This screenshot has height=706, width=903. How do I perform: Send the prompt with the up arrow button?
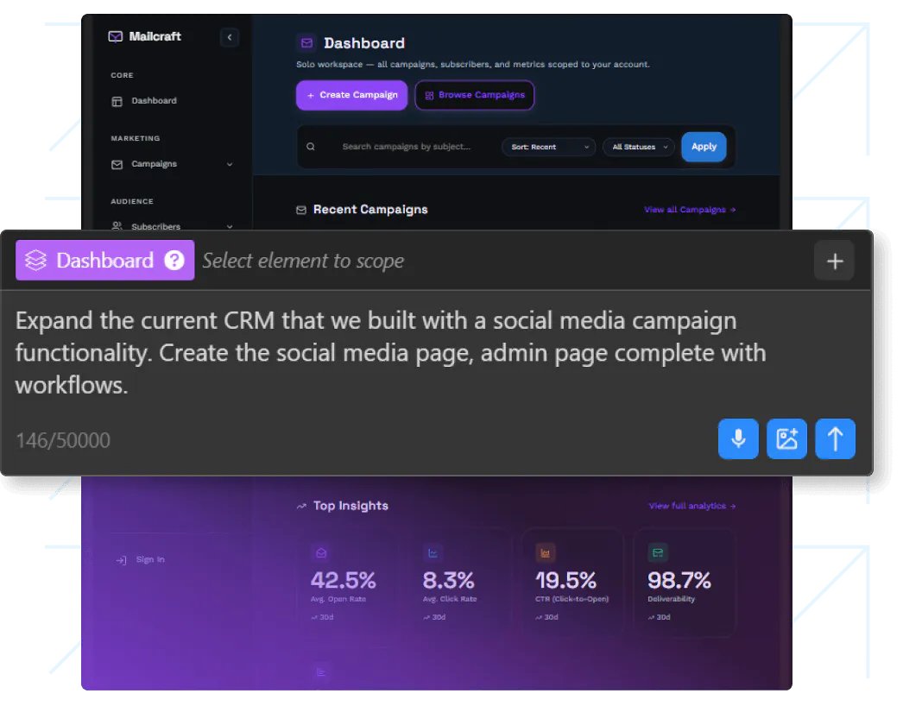click(835, 438)
